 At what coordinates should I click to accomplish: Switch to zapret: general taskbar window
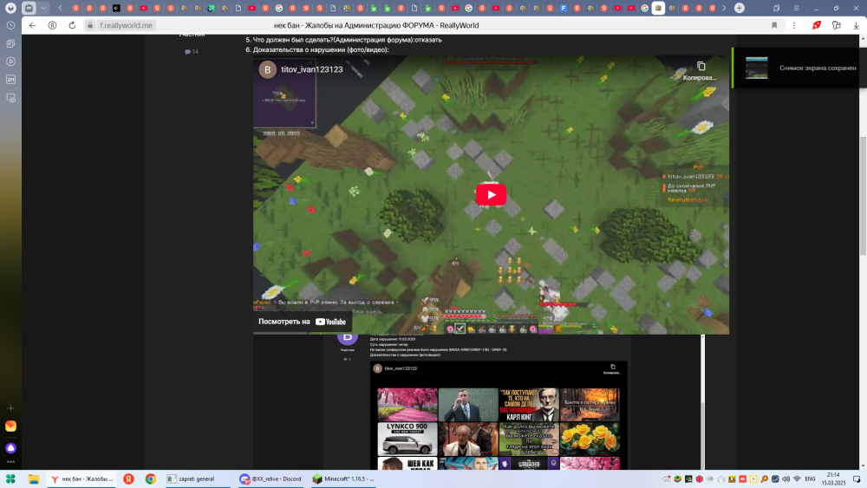pyautogui.click(x=198, y=479)
